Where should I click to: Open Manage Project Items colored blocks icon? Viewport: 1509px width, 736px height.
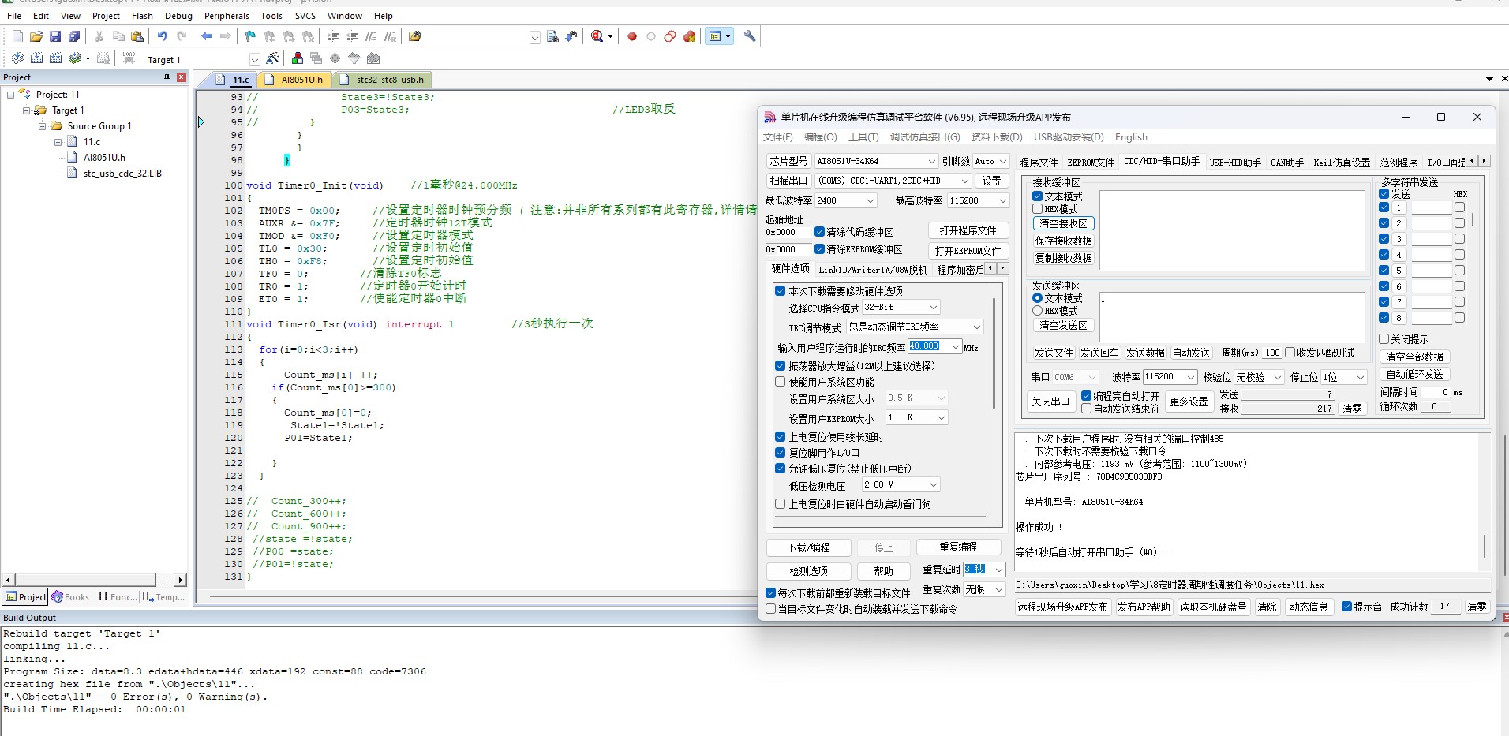click(x=298, y=58)
